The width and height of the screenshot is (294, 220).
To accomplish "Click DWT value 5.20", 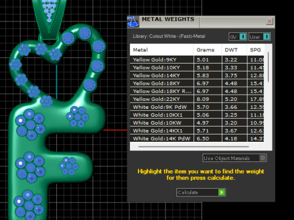I will click(x=231, y=99).
